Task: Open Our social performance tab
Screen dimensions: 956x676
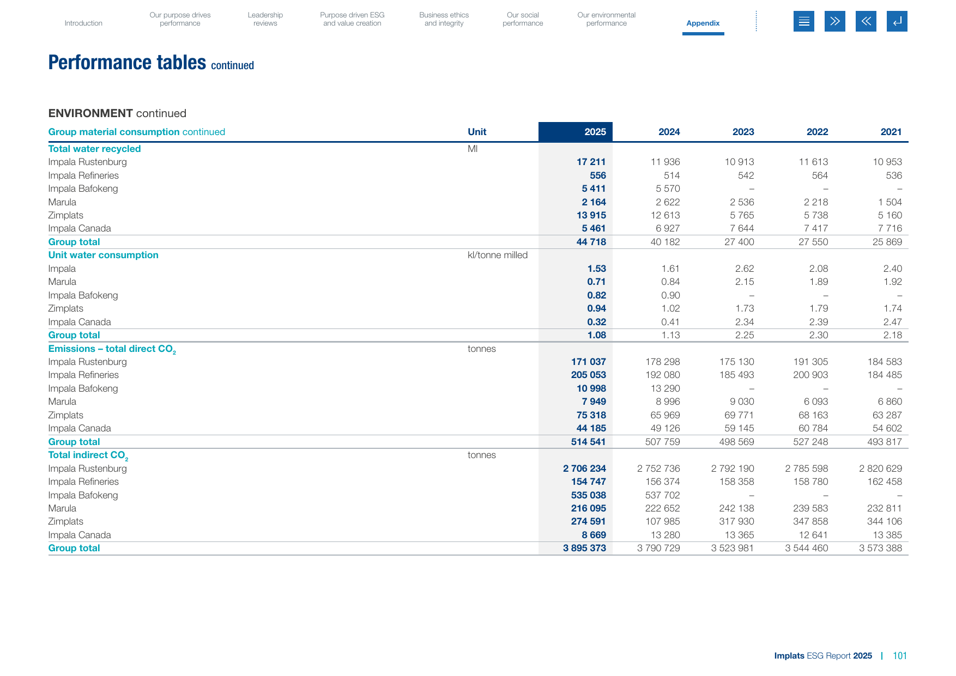Action: pos(523,19)
